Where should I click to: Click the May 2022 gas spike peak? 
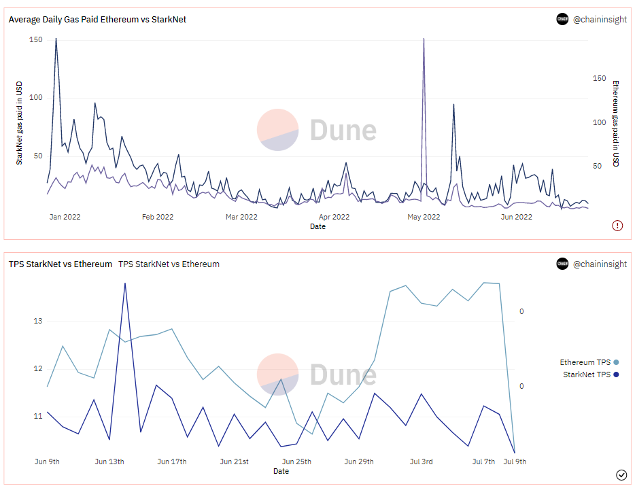pyautogui.click(x=424, y=39)
